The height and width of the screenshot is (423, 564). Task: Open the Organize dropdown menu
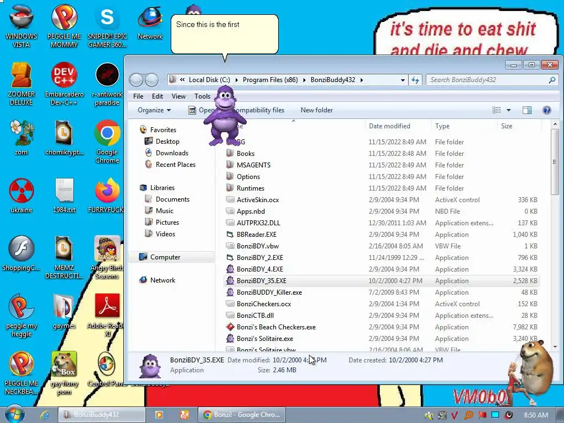pos(154,110)
